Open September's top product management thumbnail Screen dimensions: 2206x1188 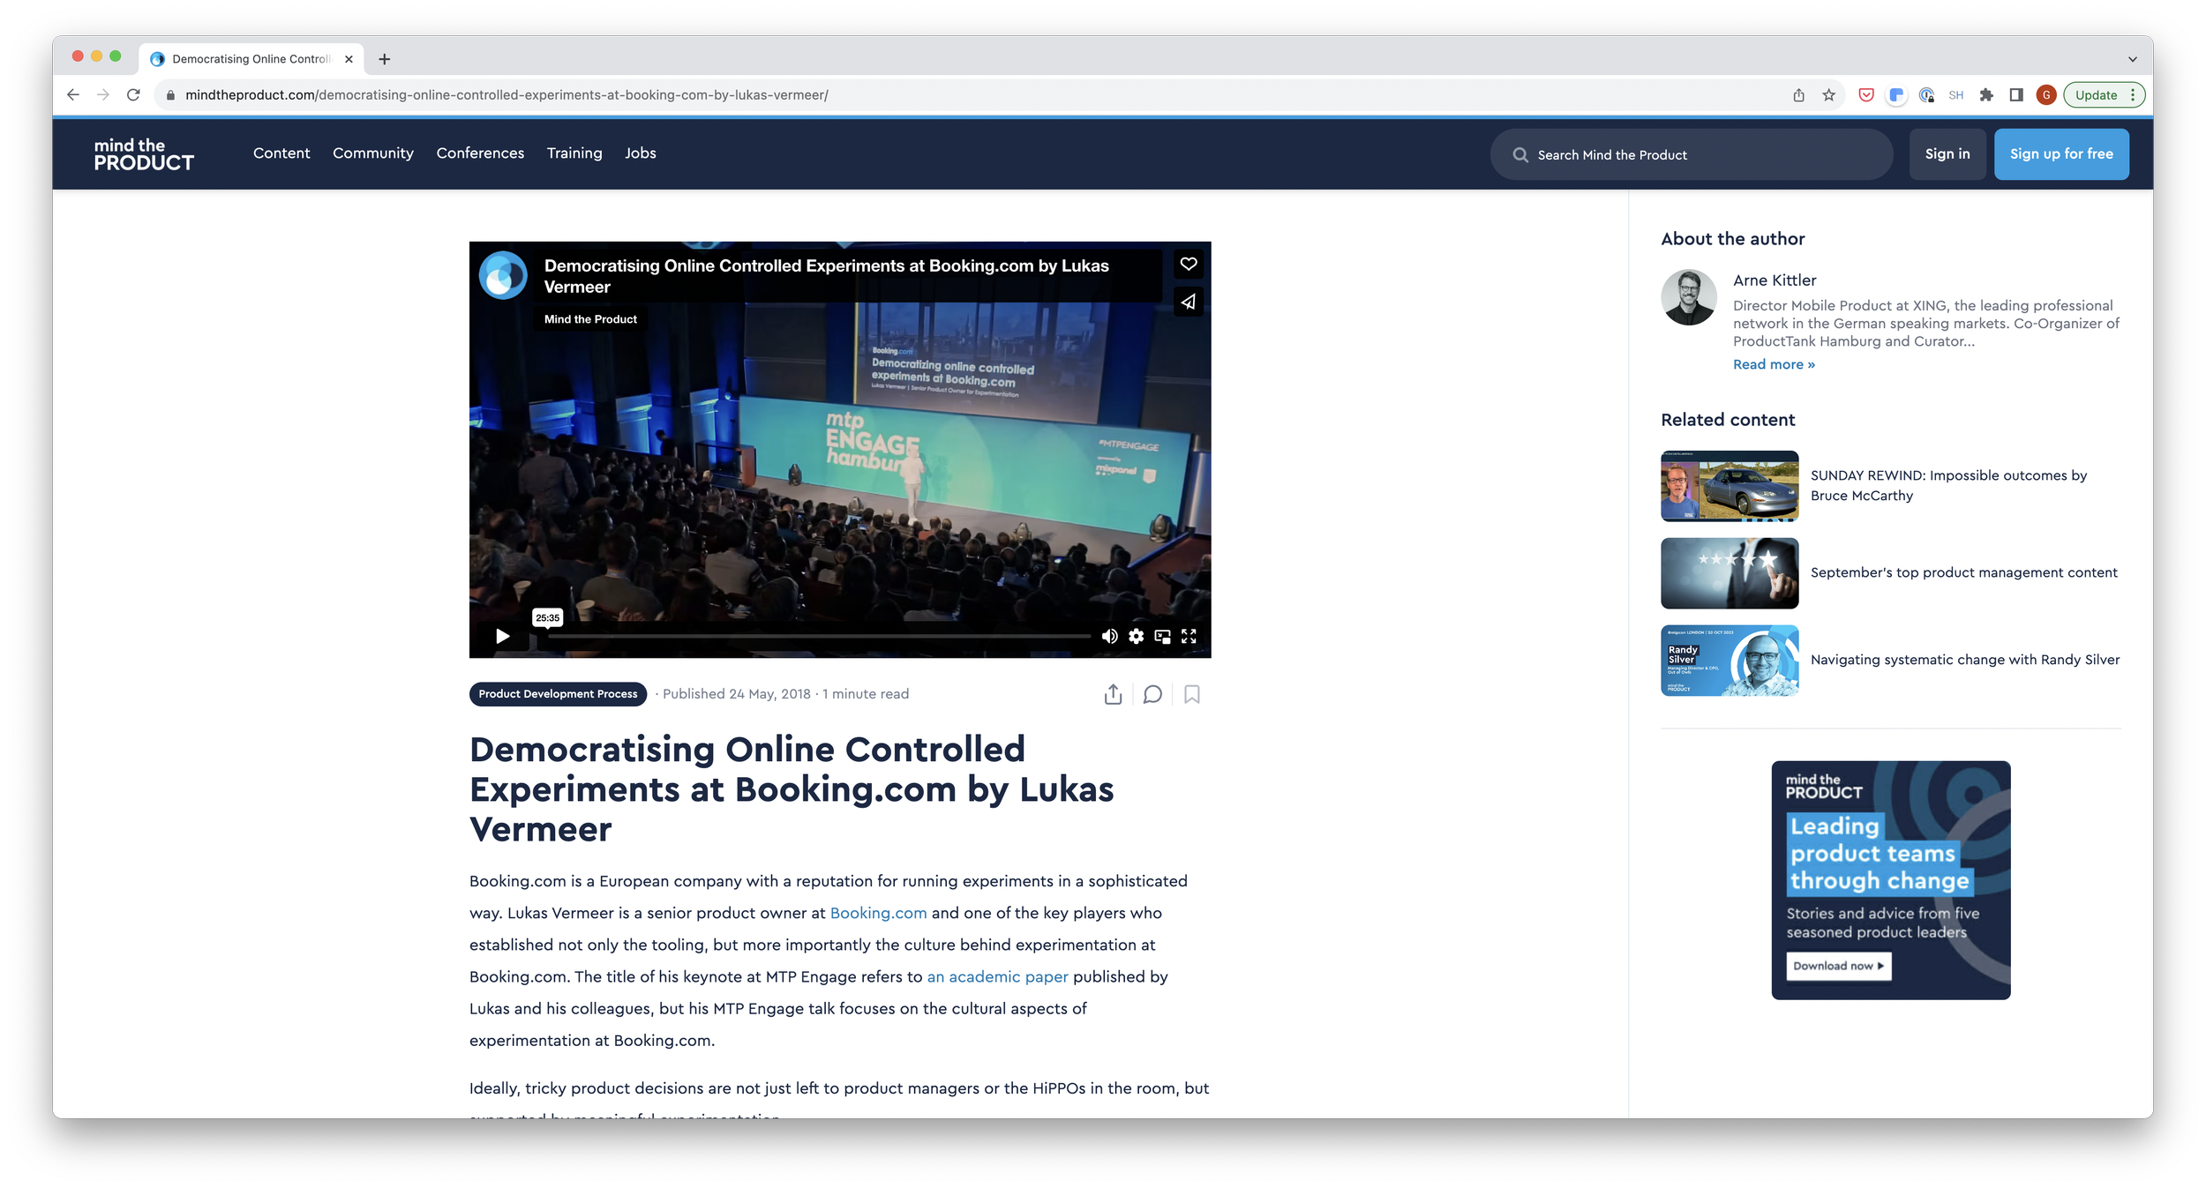[1730, 573]
